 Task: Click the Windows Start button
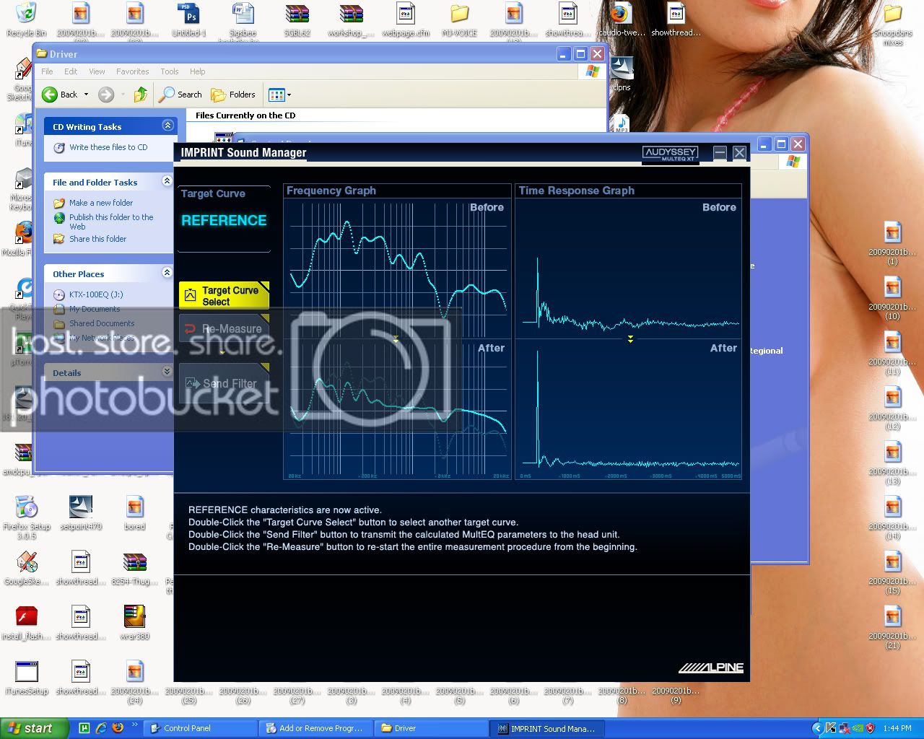click(34, 728)
